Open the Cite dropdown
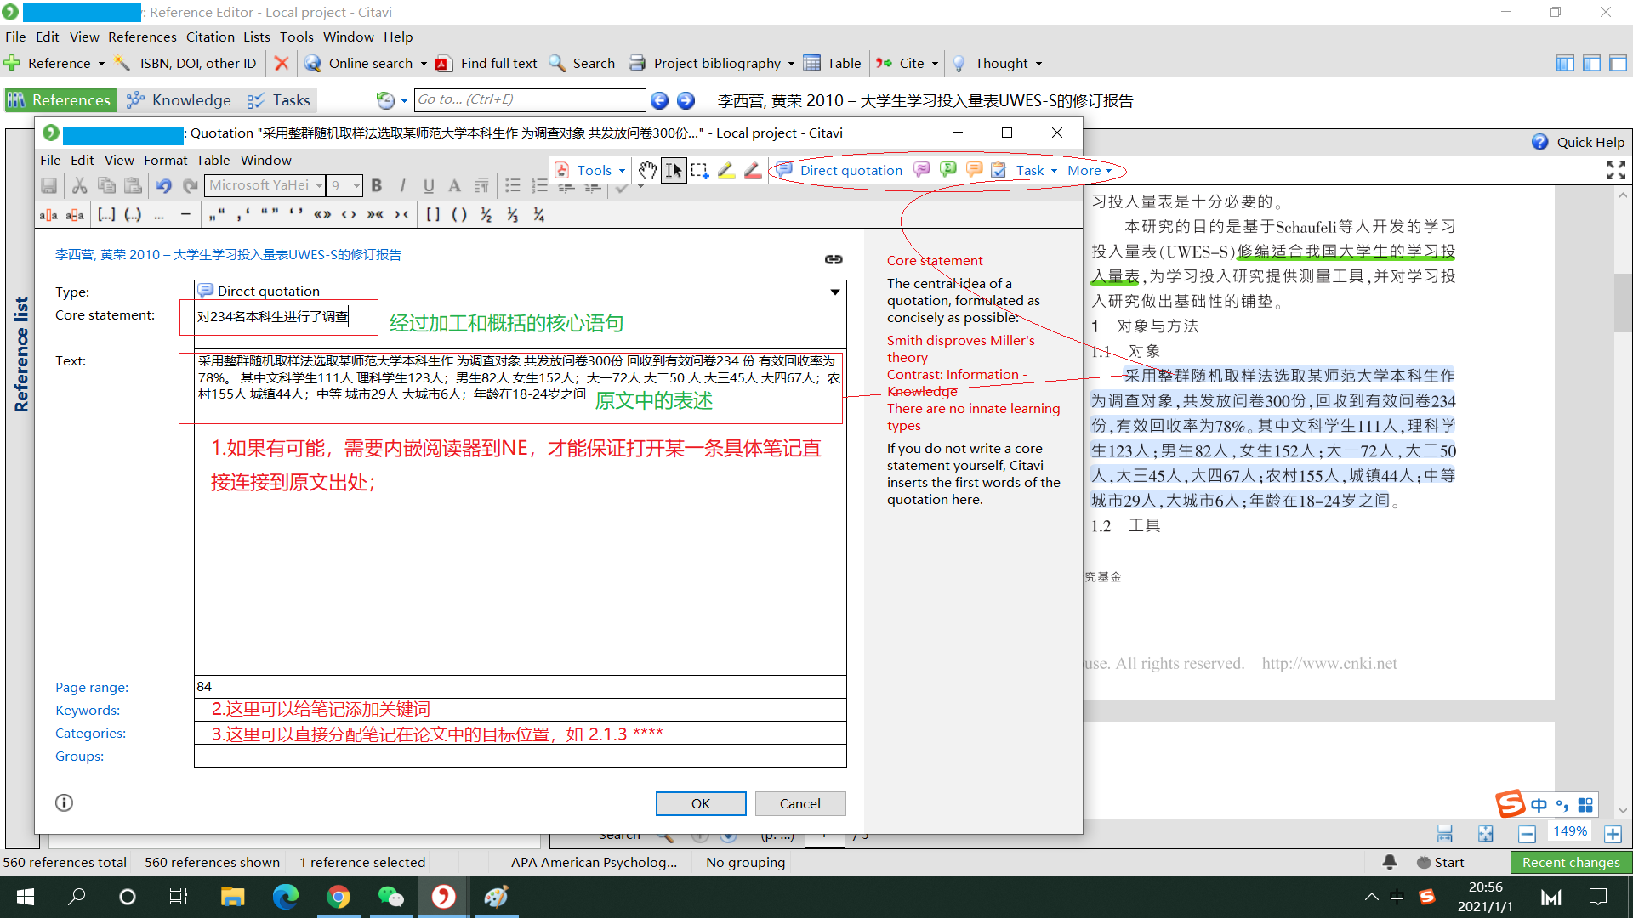The height and width of the screenshot is (918, 1633). click(x=935, y=64)
